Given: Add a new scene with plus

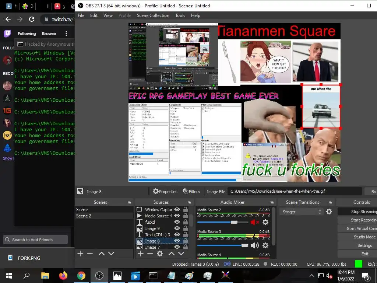Looking at the screenshot, I should (x=80, y=254).
